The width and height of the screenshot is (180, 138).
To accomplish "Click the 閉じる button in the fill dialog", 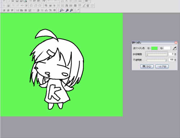I will 147,66.
